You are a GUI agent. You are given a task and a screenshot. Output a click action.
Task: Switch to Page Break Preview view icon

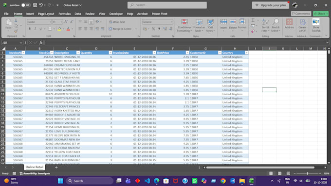[288, 173]
